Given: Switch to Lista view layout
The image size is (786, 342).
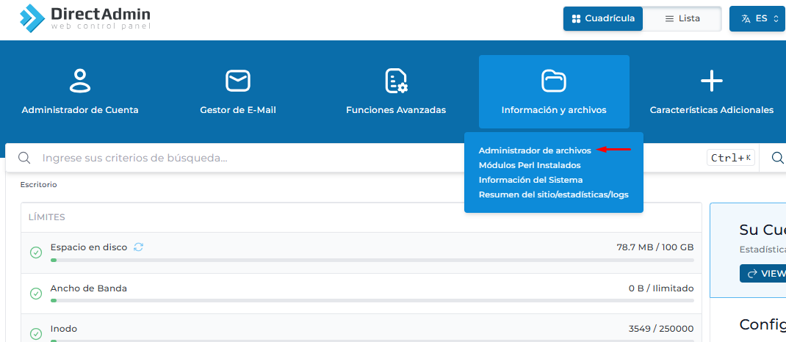Looking at the screenshot, I should [682, 18].
